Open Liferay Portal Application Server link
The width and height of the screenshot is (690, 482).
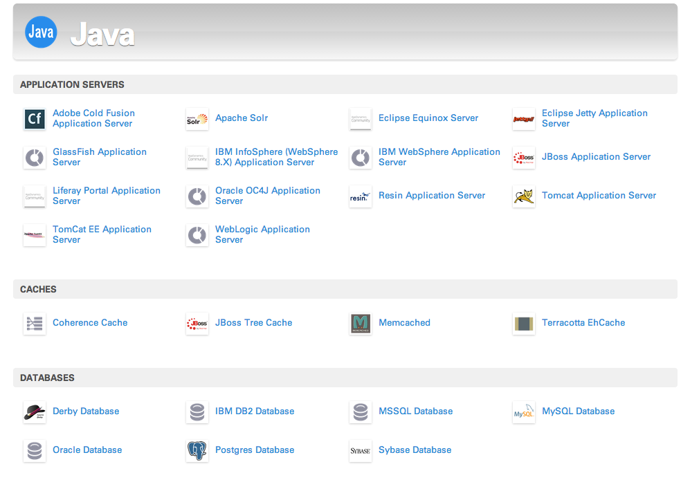[107, 196]
